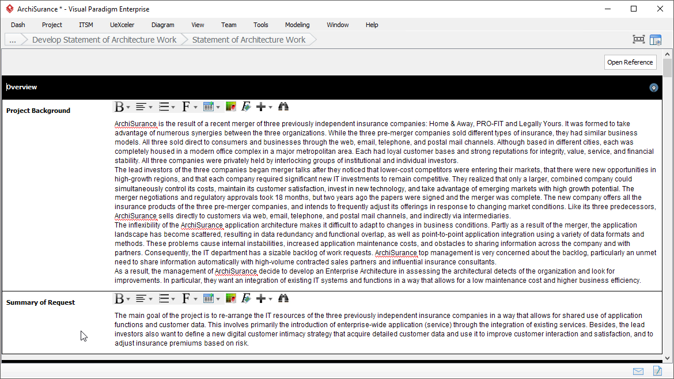The width and height of the screenshot is (674, 379).
Task: Click the Open Reference button
Action: tap(630, 62)
